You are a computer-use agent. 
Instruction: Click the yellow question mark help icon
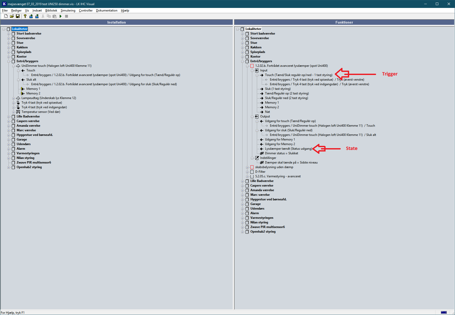[x=25, y=16]
